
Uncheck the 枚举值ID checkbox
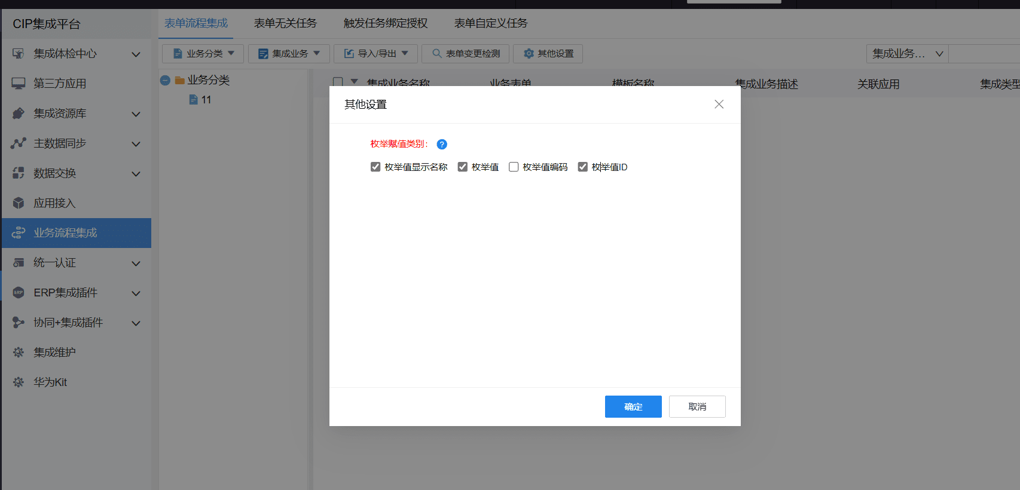(x=583, y=167)
